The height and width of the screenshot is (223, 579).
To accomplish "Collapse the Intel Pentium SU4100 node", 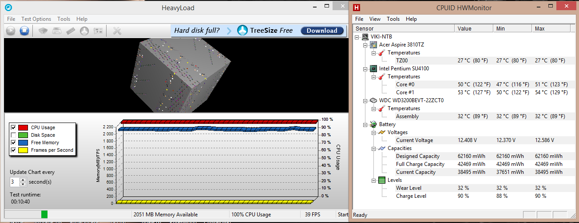I will [x=365, y=69].
